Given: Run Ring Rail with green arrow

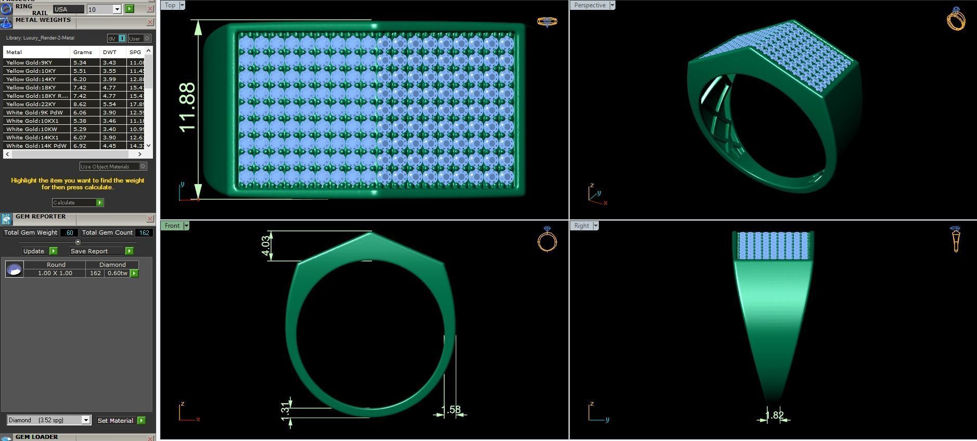Looking at the screenshot, I should (x=130, y=9).
